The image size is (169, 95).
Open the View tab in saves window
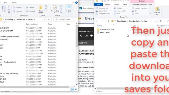click(13, 3)
